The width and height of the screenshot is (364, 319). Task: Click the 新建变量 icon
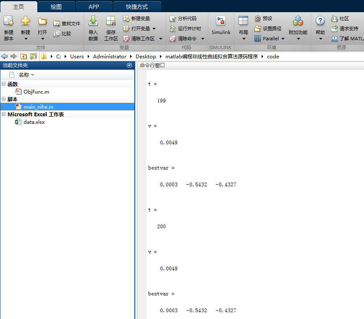tap(126, 18)
